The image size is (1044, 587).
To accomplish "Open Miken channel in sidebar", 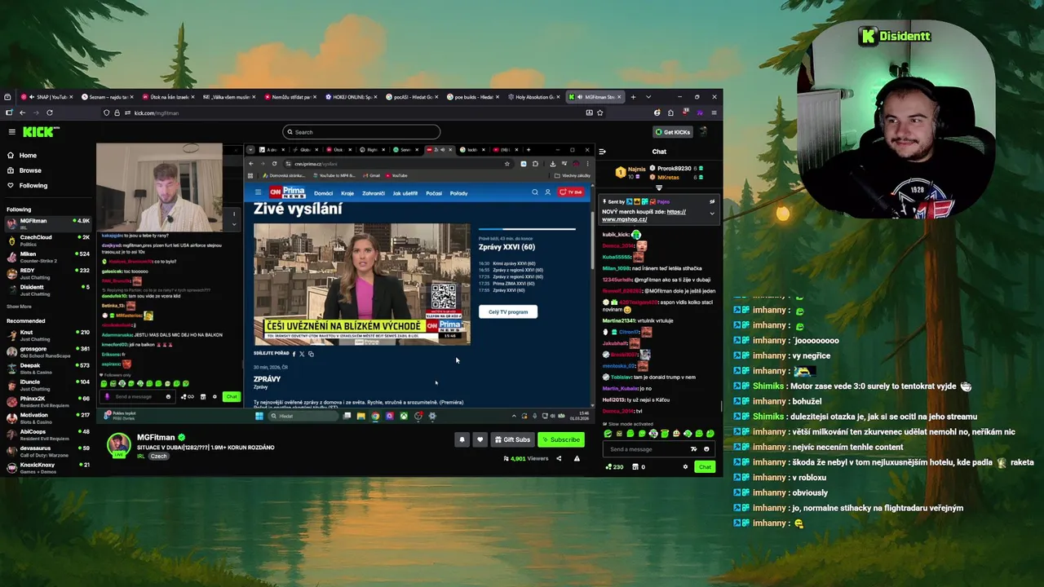I will (x=49, y=256).
